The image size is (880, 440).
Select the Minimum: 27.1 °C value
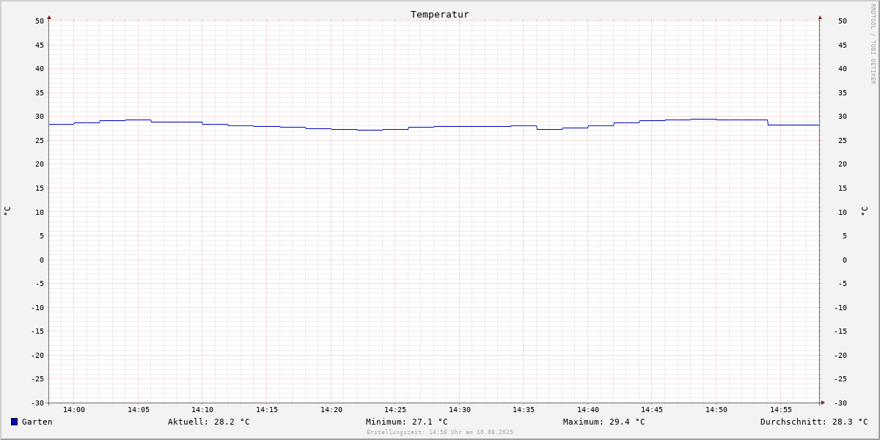(407, 422)
